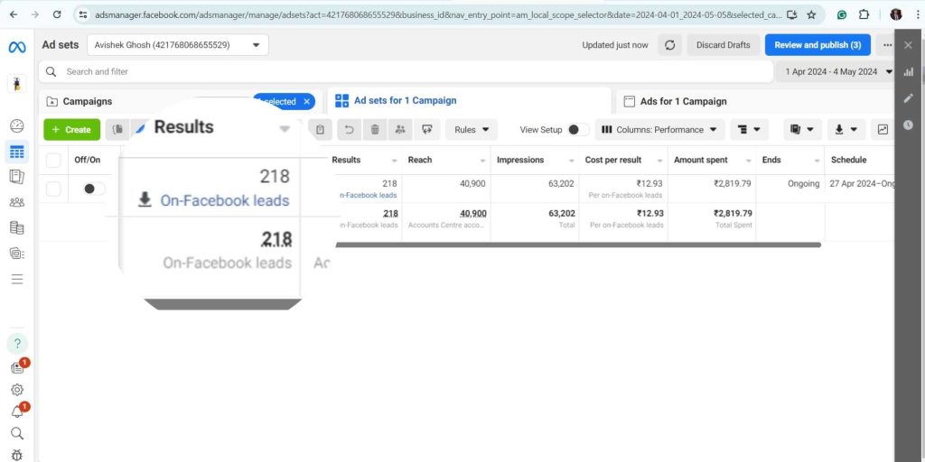The height and width of the screenshot is (462, 925).
Task: Open the 1 Apr 2024 - 4 May 2024 date picker
Action: click(x=836, y=72)
